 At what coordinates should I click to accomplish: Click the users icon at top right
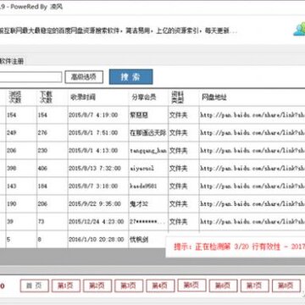(x=299, y=29)
